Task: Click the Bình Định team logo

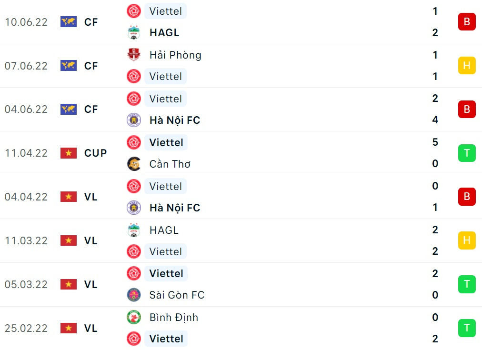Action: pyautogui.click(x=134, y=317)
